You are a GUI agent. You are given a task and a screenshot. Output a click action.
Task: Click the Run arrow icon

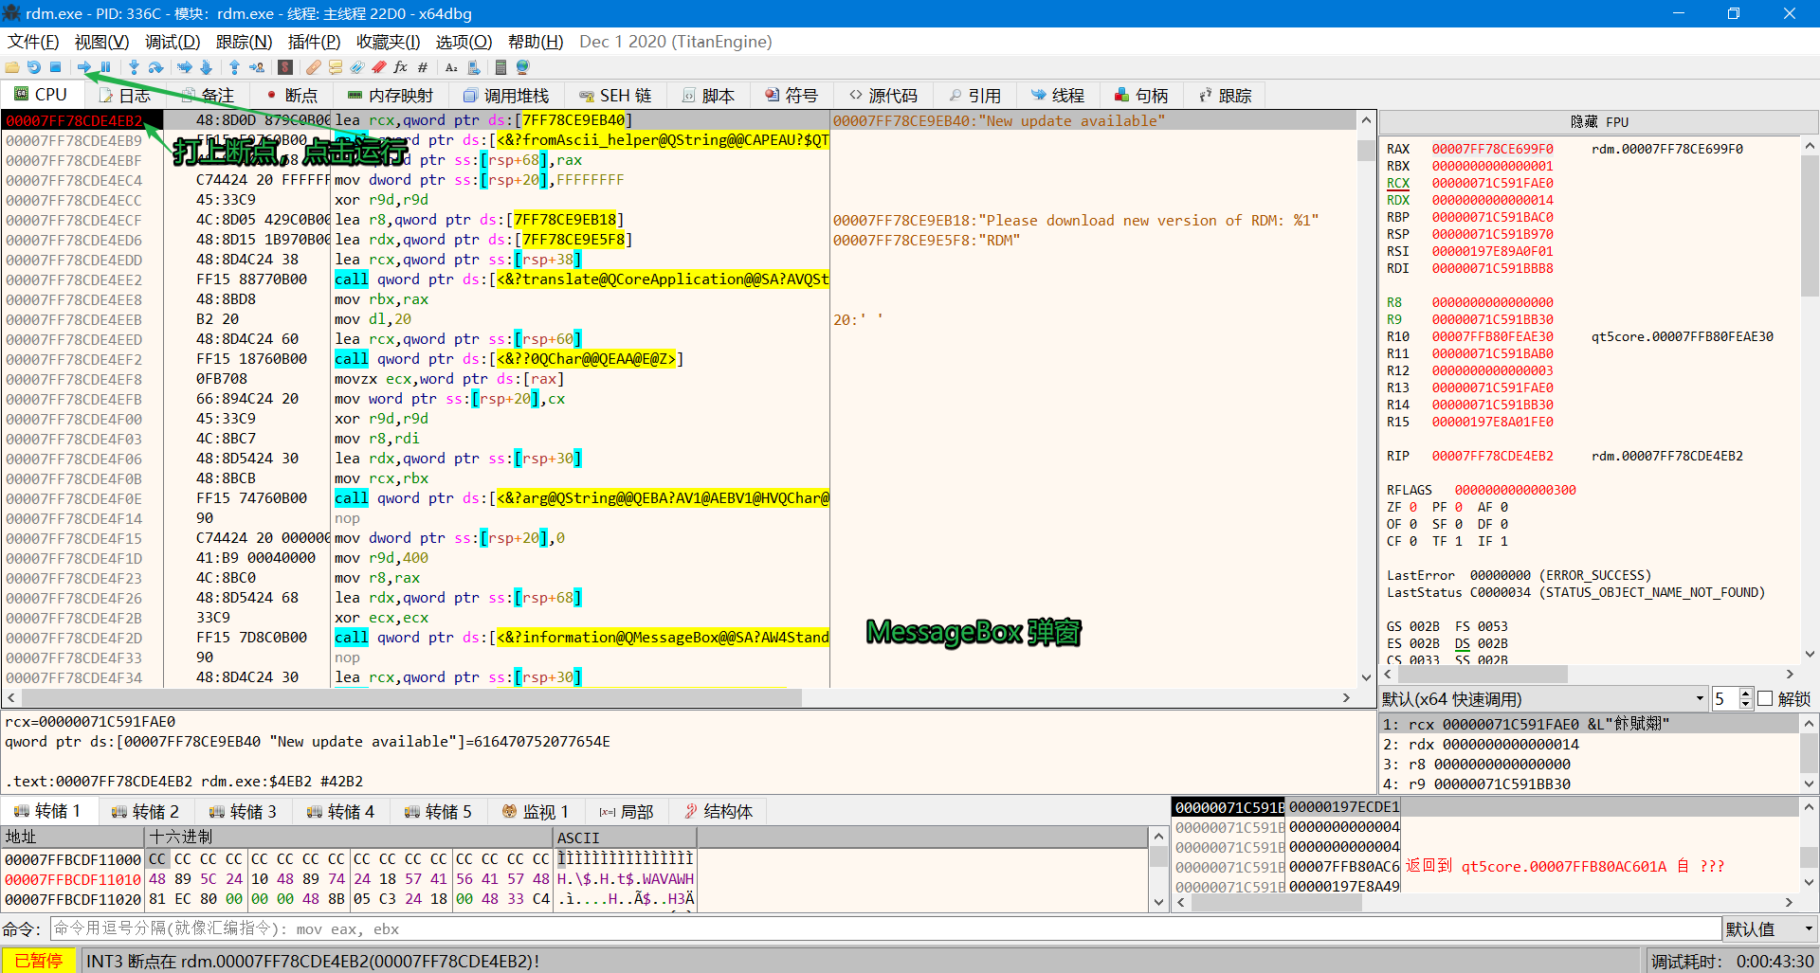84,67
